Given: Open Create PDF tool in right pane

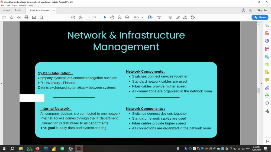Looking at the screenshot, I should pyautogui.click(x=267, y=33).
